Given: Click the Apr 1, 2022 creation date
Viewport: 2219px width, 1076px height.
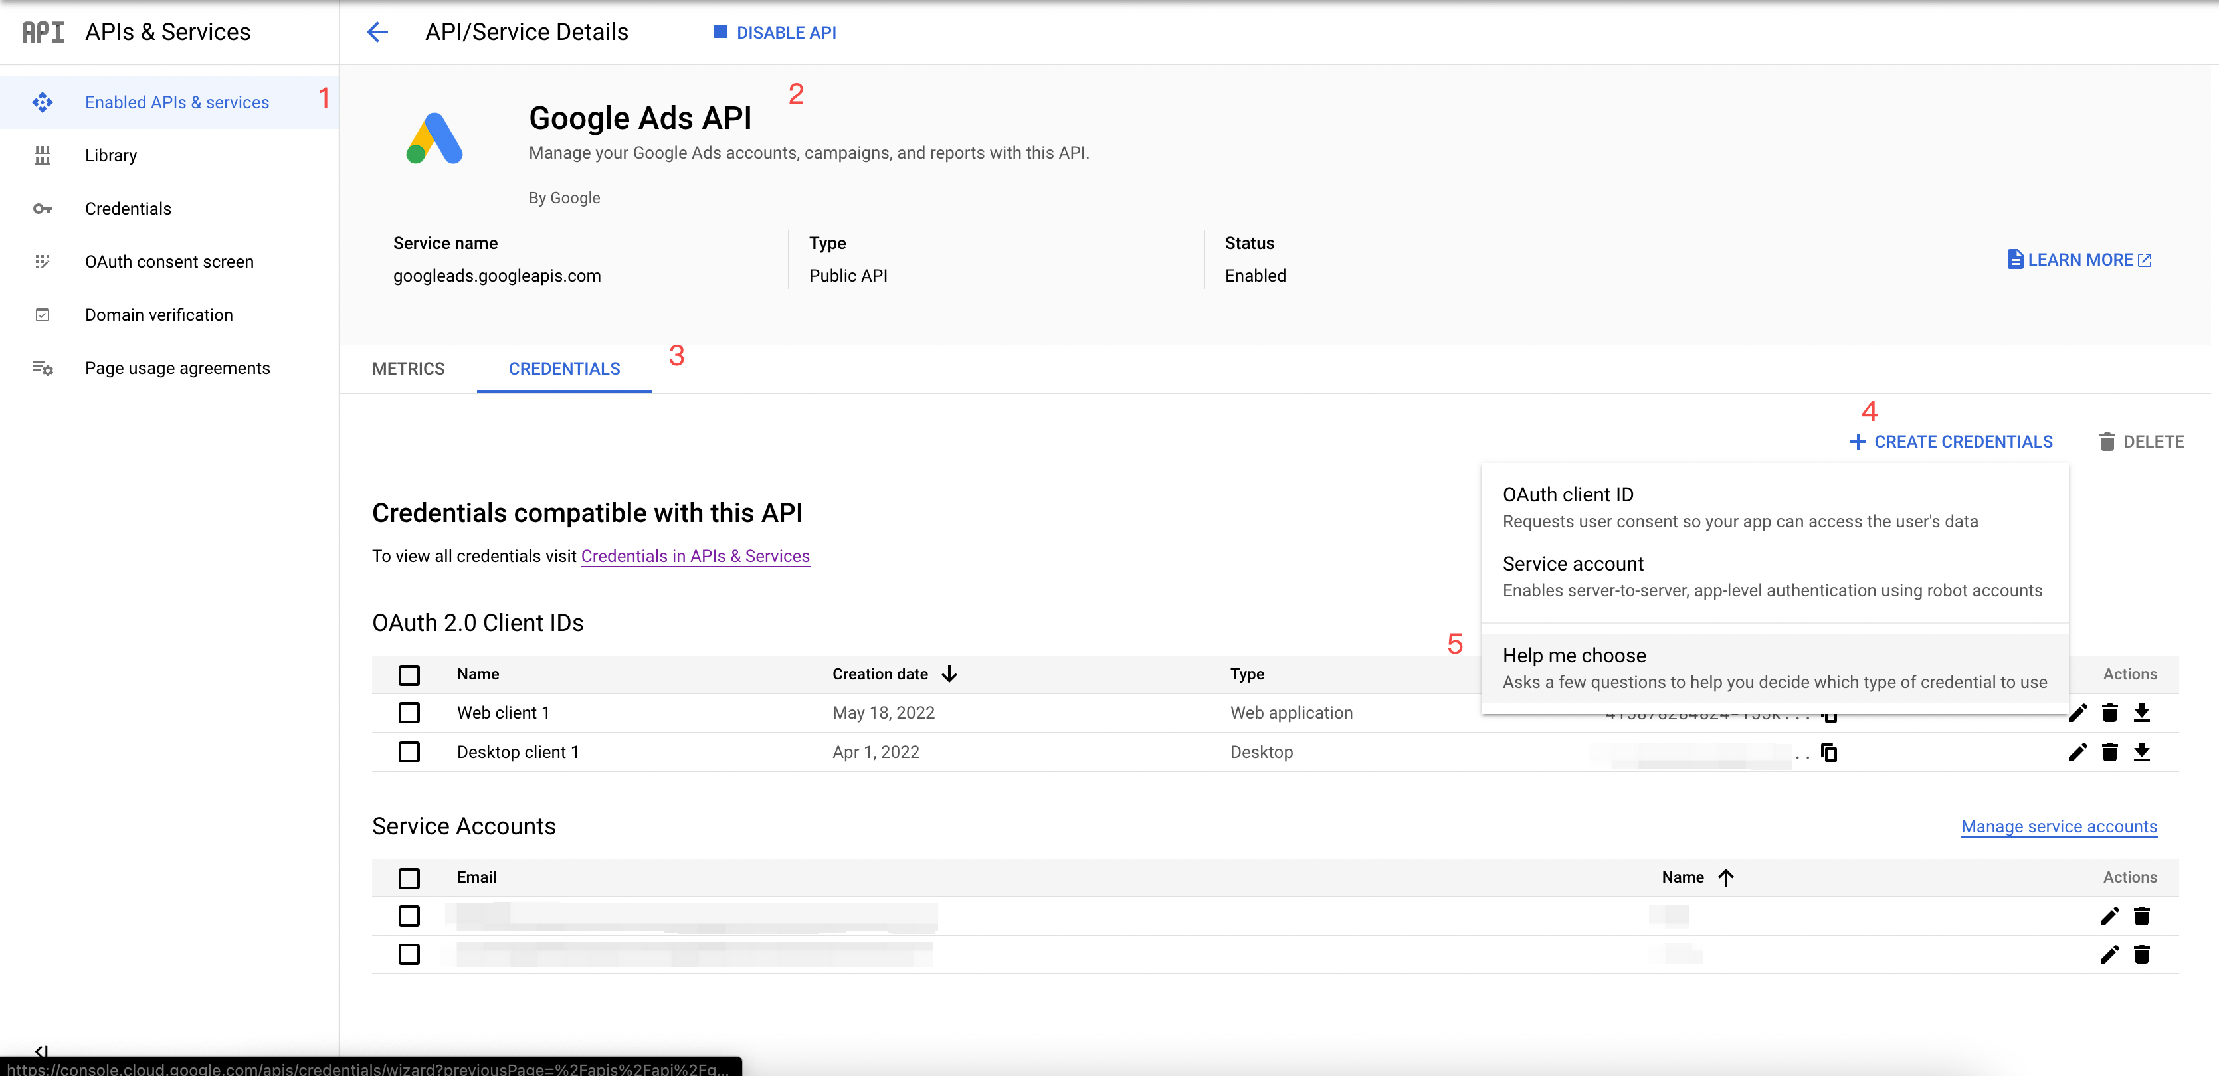Looking at the screenshot, I should tap(876, 752).
